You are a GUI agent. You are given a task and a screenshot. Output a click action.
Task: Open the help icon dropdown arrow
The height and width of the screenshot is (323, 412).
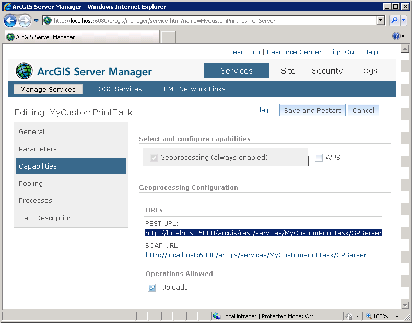[403, 36]
